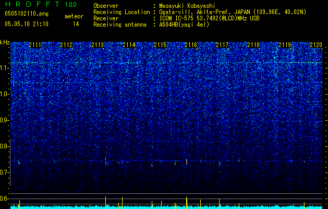This screenshot has width=328, height=209.
Task: Click the version number 1.0.0
Action: pyautogui.click(x=70, y=4)
